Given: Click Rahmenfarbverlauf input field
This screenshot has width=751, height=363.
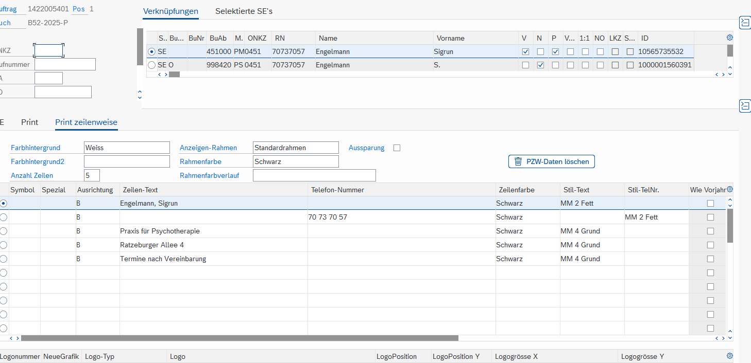Looking at the screenshot, I should tap(314, 175).
